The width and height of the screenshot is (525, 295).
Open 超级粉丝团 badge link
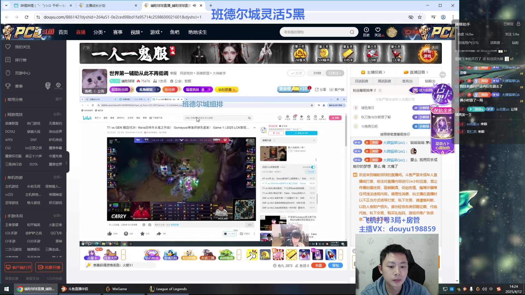[x=121, y=90]
